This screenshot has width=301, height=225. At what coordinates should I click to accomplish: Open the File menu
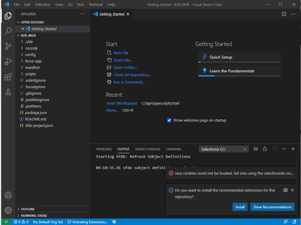pyautogui.click(x=16, y=4)
